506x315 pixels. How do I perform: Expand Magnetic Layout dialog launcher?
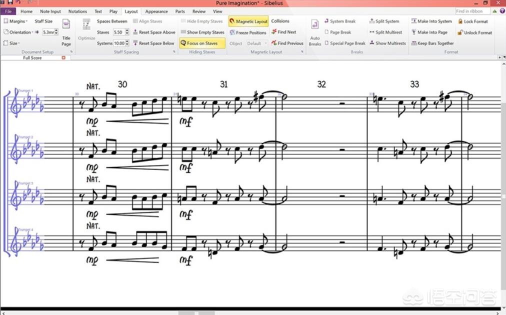(x=302, y=51)
